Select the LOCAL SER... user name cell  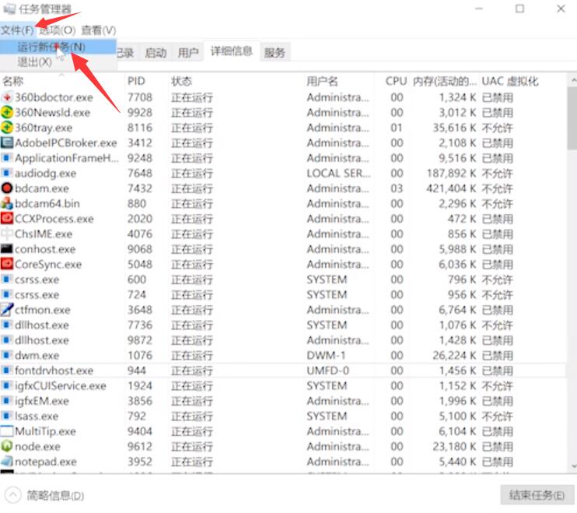point(338,173)
